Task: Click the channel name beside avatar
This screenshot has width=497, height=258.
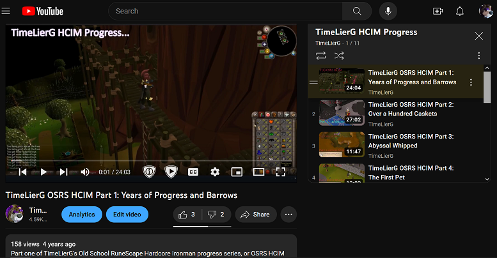Action: coord(38,210)
